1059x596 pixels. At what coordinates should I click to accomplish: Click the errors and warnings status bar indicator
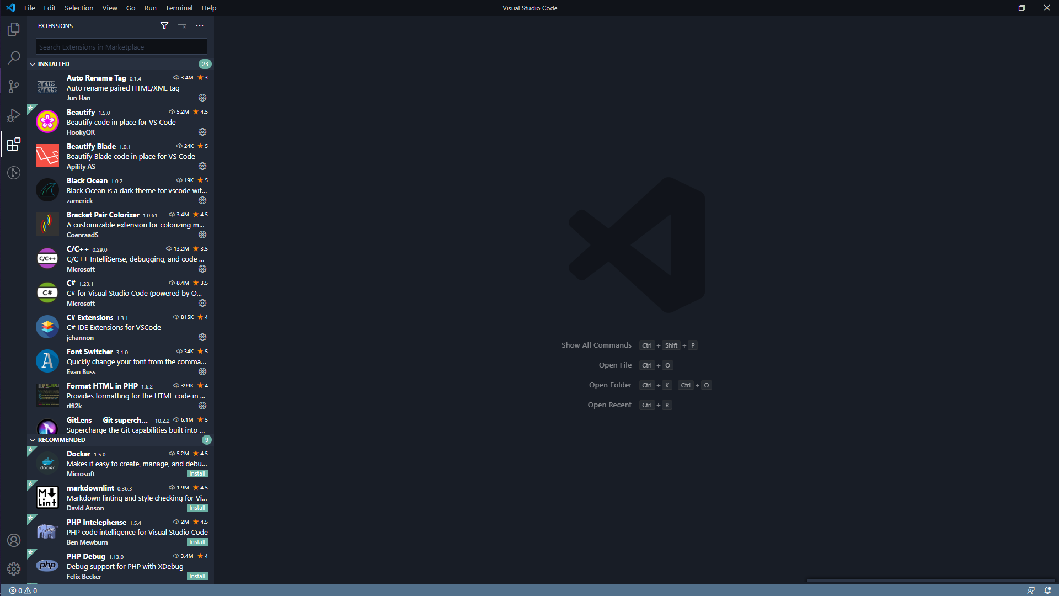click(23, 590)
